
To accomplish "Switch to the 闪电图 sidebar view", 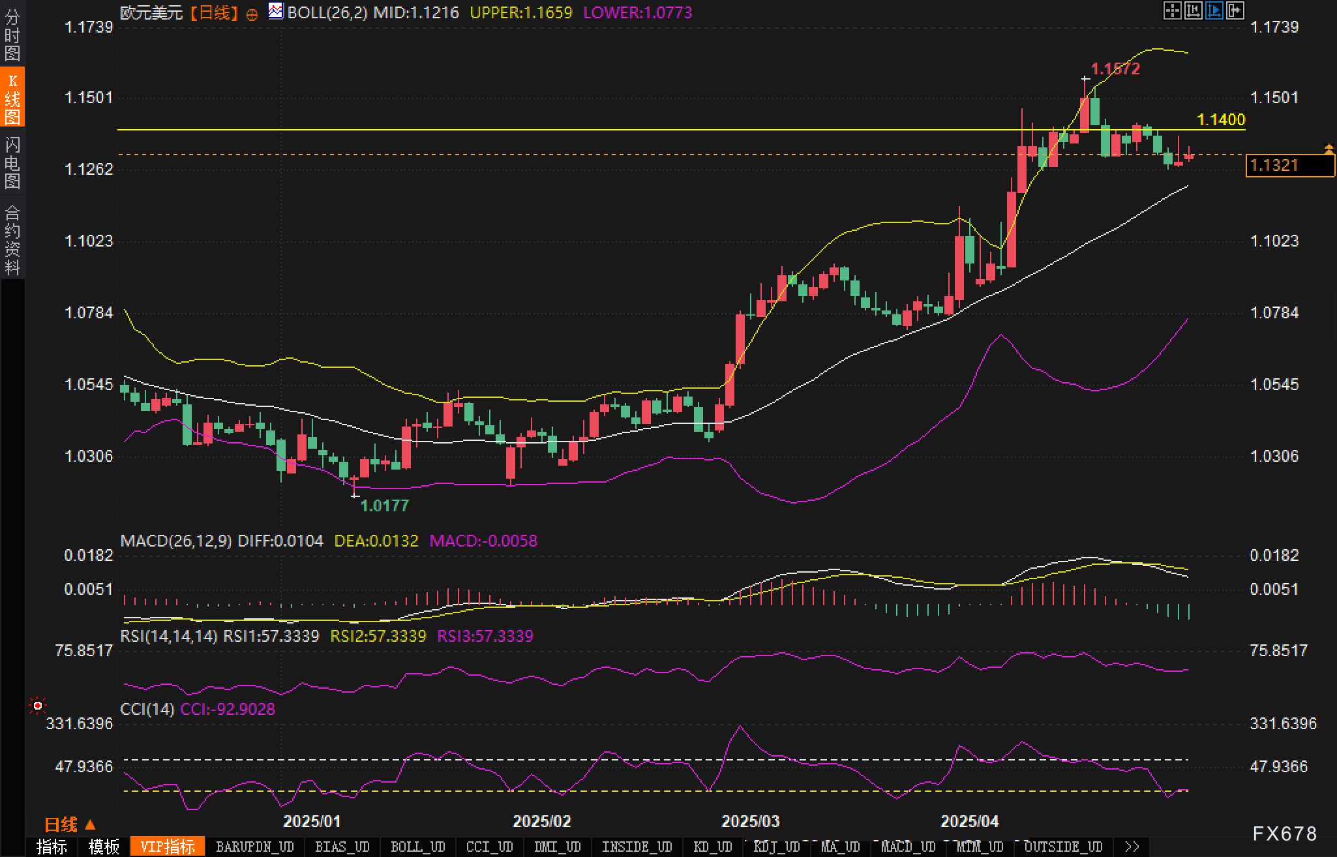I will (x=12, y=162).
